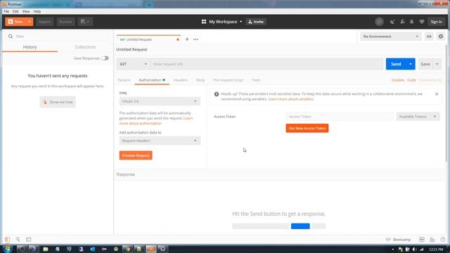This screenshot has height=253, width=450.
Task: Open the Find and replace search icon
Action: [18, 239]
